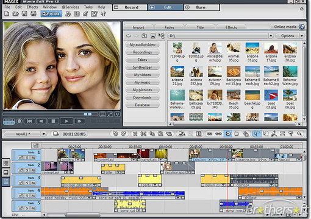Mute track 2 with M button
This screenshot has width=311, height=219.
point(33,170)
